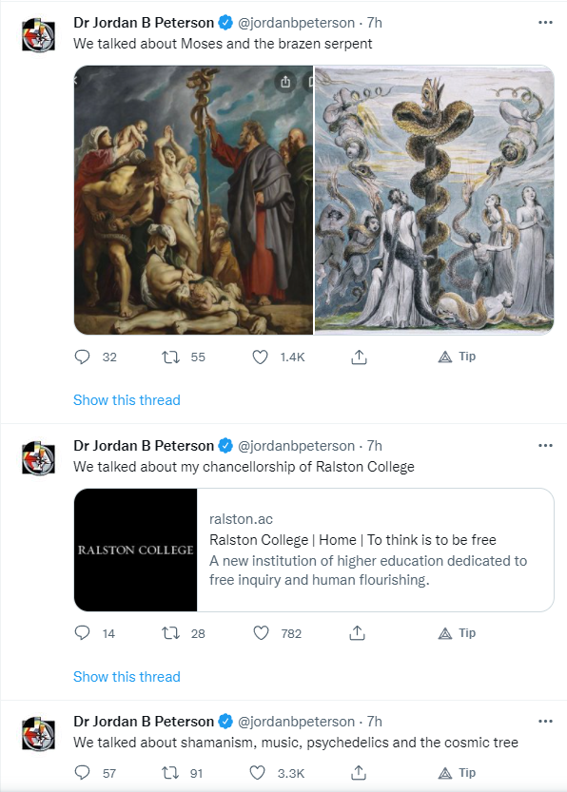This screenshot has height=792, width=567.
Task: Open more options for the brazen serpent tweet
Action: (545, 23)
